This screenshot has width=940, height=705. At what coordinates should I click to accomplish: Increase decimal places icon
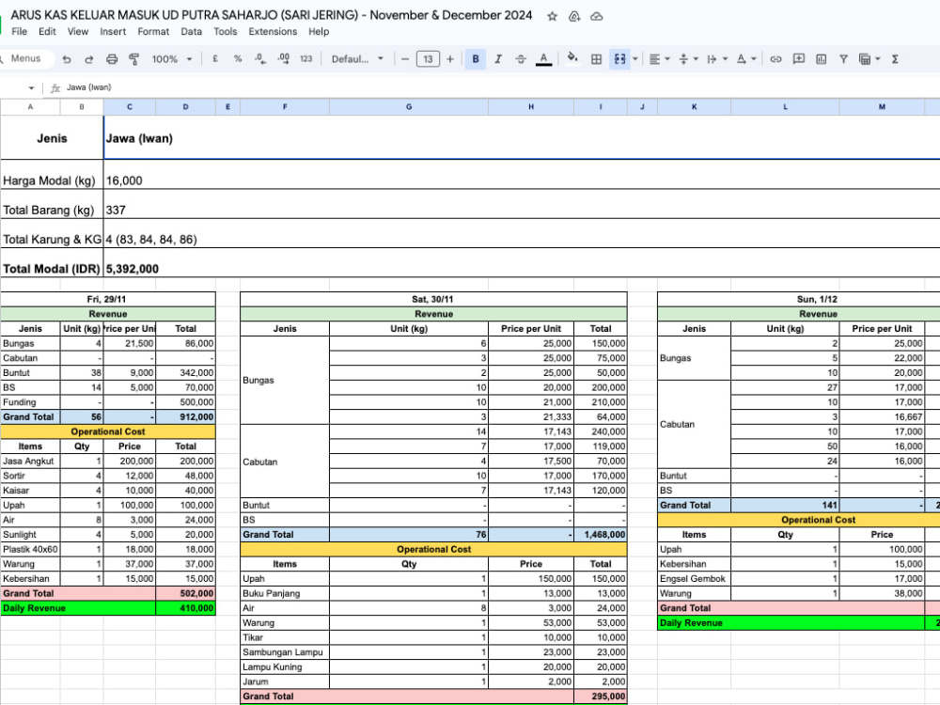click(x=283, y=58)
